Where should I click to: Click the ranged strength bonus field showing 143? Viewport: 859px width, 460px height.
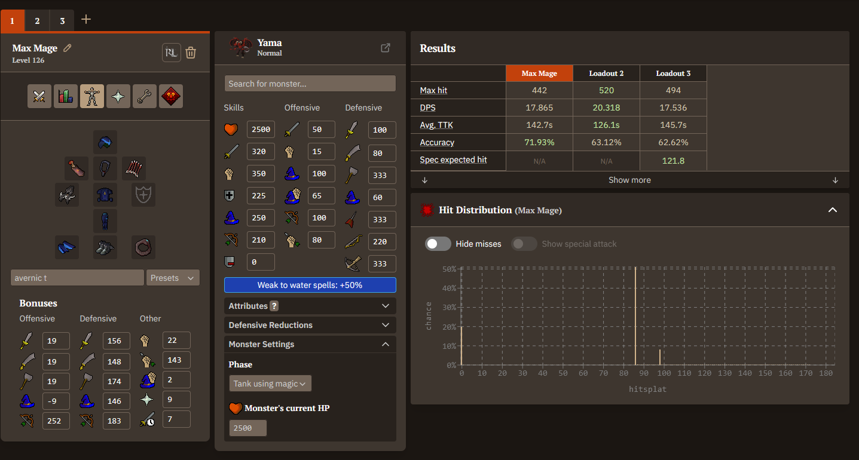point(176,360)
